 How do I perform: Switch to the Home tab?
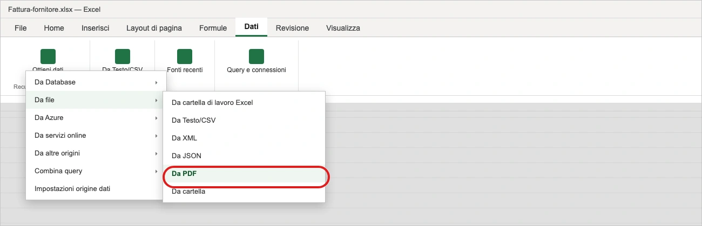tap(54, 28)
